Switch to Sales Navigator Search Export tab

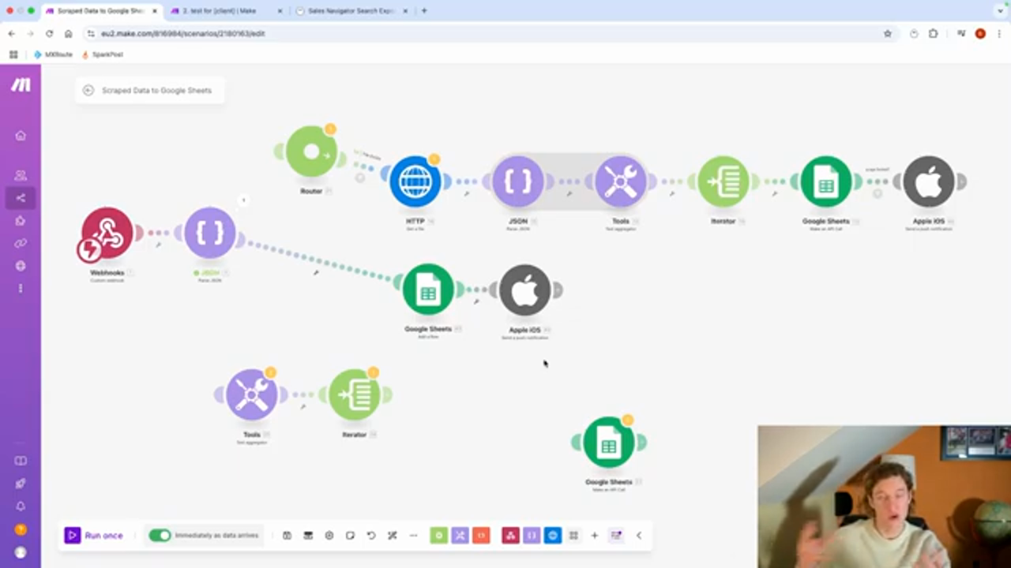click(x=350, y=11)
